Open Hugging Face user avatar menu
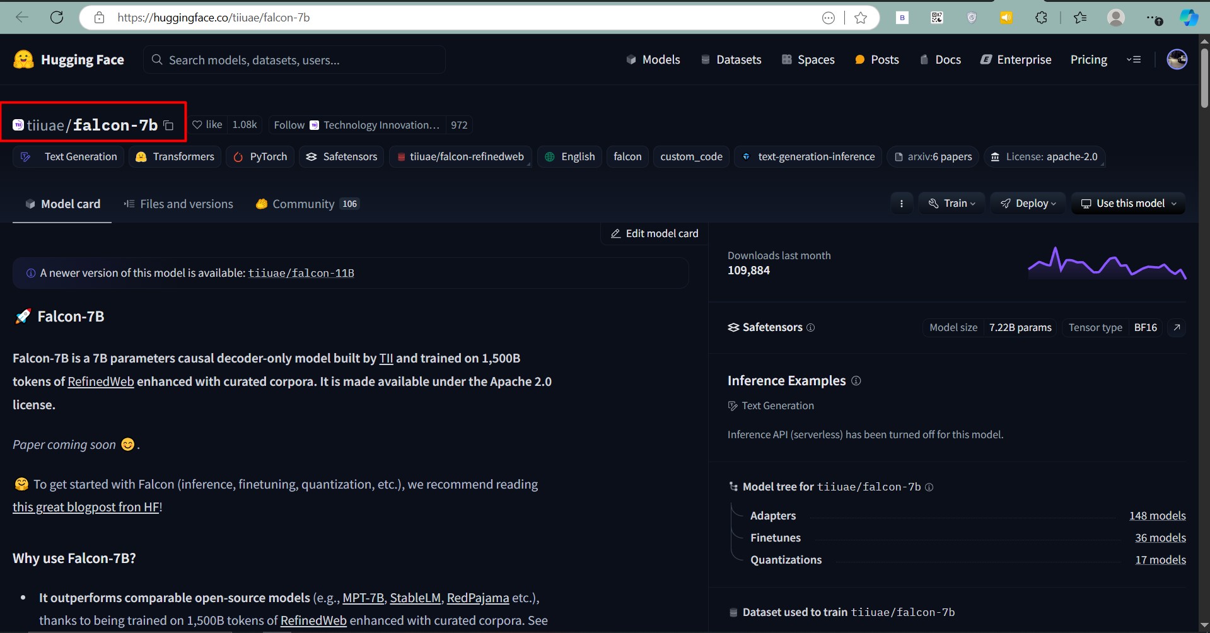Screen dimensions: 1210x633 [1177, 59]
